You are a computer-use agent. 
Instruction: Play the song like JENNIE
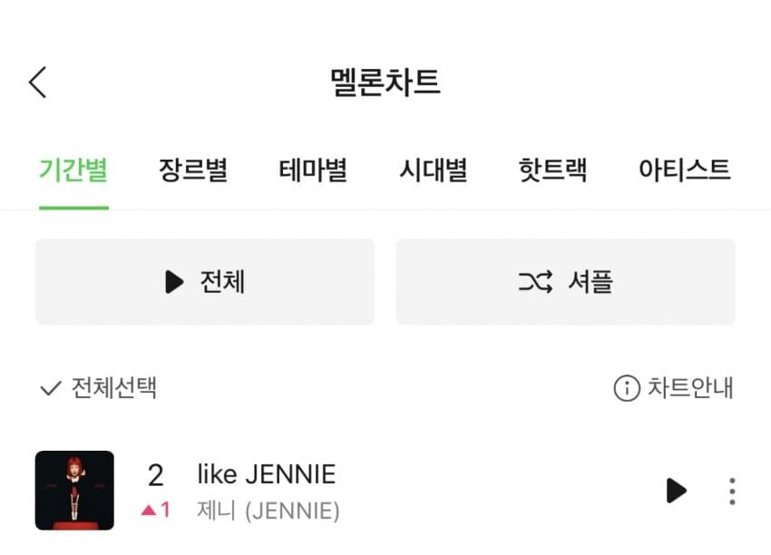(676, 490)
